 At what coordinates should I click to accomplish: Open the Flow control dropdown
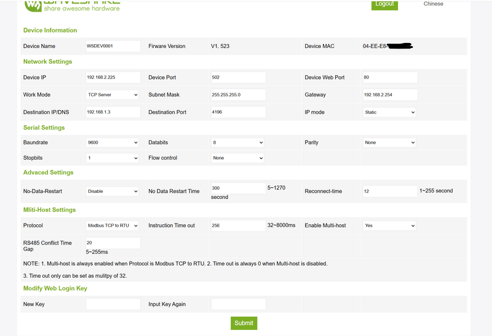click(237, 158)
